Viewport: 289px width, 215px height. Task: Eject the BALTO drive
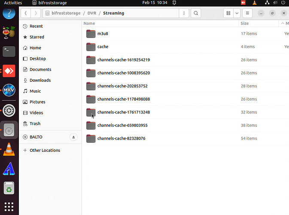[73, 137]
